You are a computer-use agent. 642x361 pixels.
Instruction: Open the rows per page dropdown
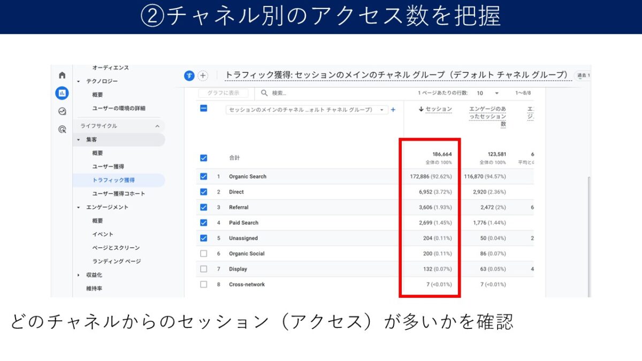[486, 93]
